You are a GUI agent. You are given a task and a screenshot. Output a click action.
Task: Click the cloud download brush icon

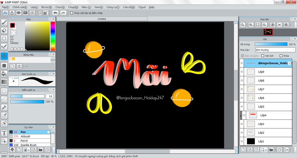12,150
